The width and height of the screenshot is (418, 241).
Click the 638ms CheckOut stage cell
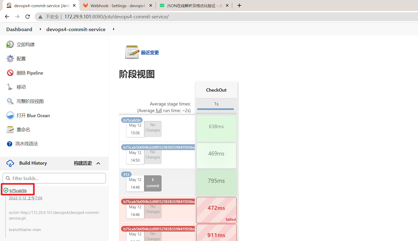tap(216, 128)
